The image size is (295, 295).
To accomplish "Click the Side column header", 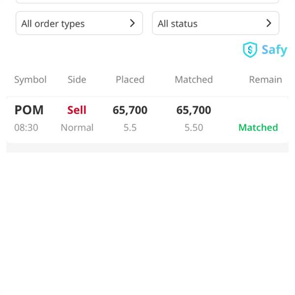I will pyautogui.click(x=77, y=80).
